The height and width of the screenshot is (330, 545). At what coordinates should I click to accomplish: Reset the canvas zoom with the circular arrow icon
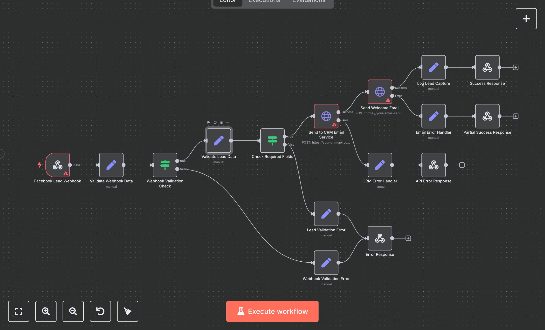pos(100,311)
